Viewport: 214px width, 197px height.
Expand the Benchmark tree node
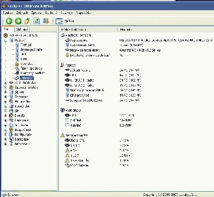[5, 144]
